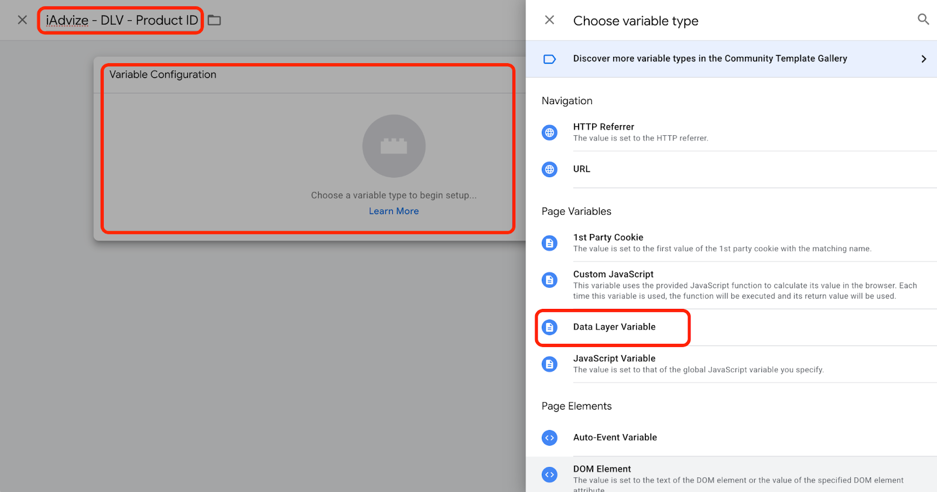Click the 1st Party Cookie document icon

click(x=549, y=243)
